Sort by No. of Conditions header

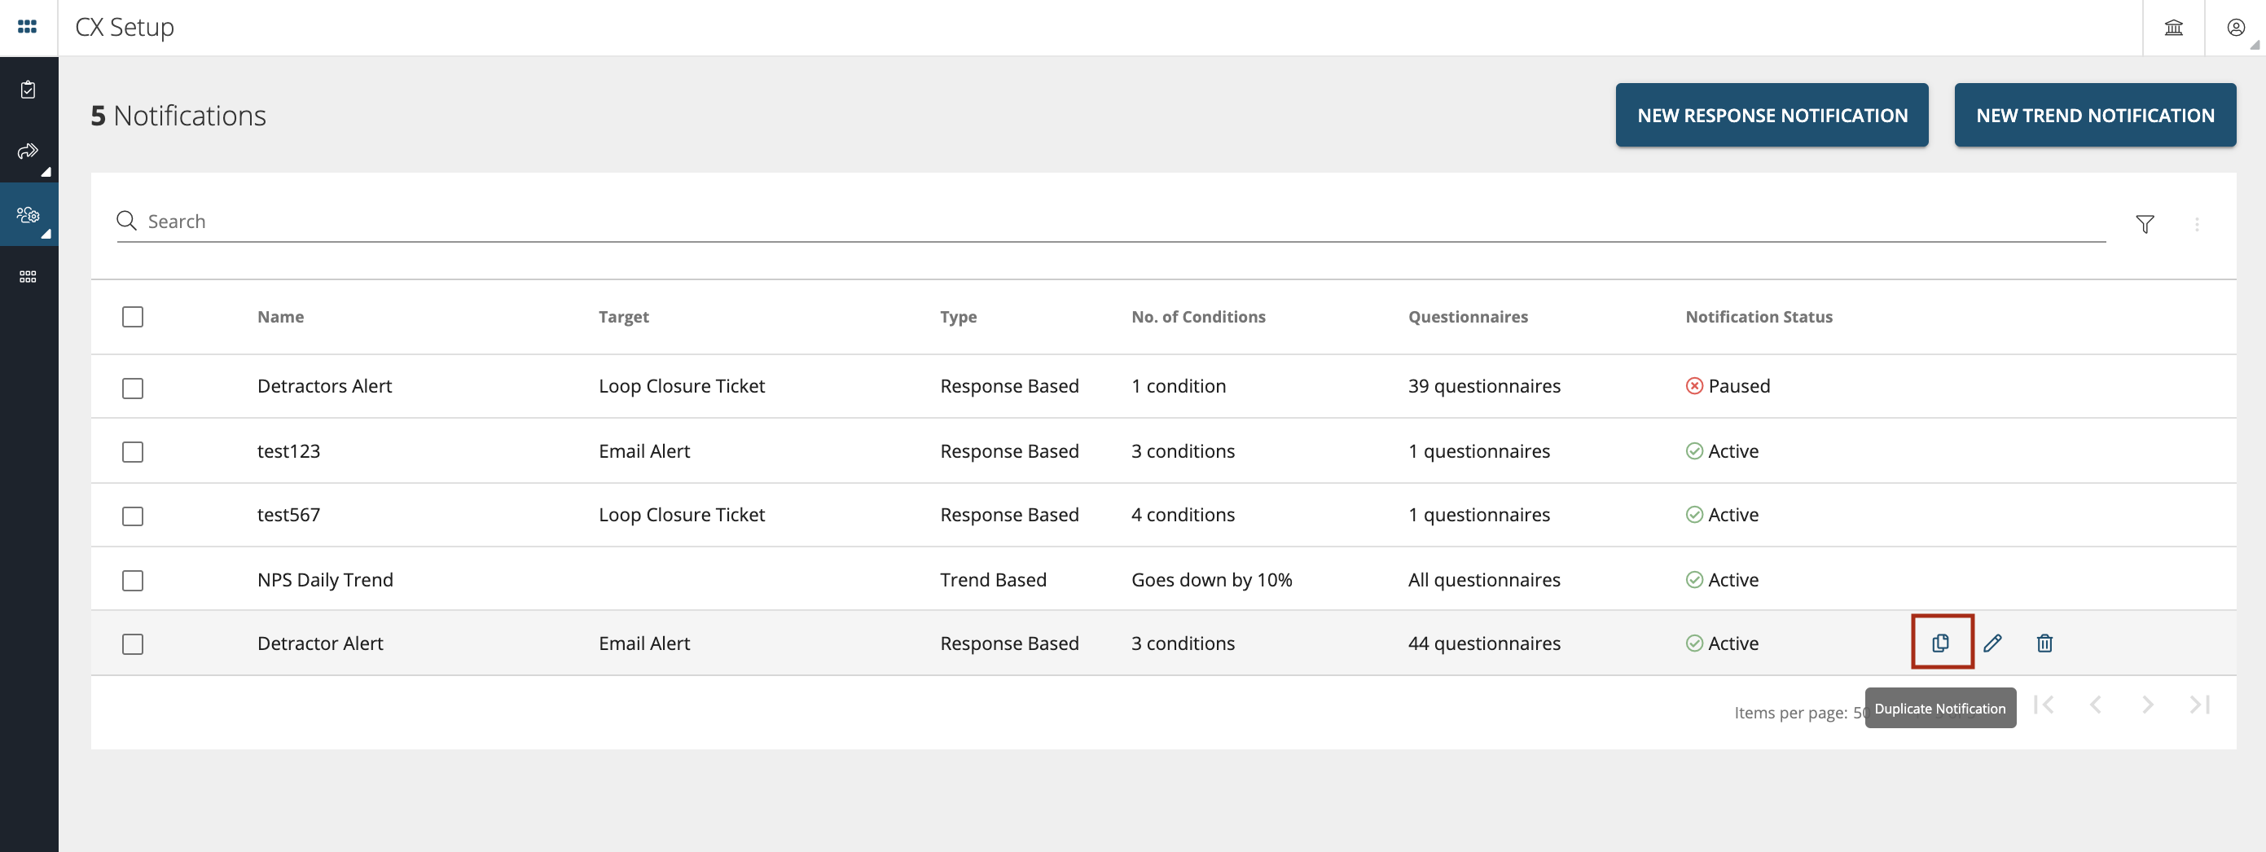tap(1198, 317)
